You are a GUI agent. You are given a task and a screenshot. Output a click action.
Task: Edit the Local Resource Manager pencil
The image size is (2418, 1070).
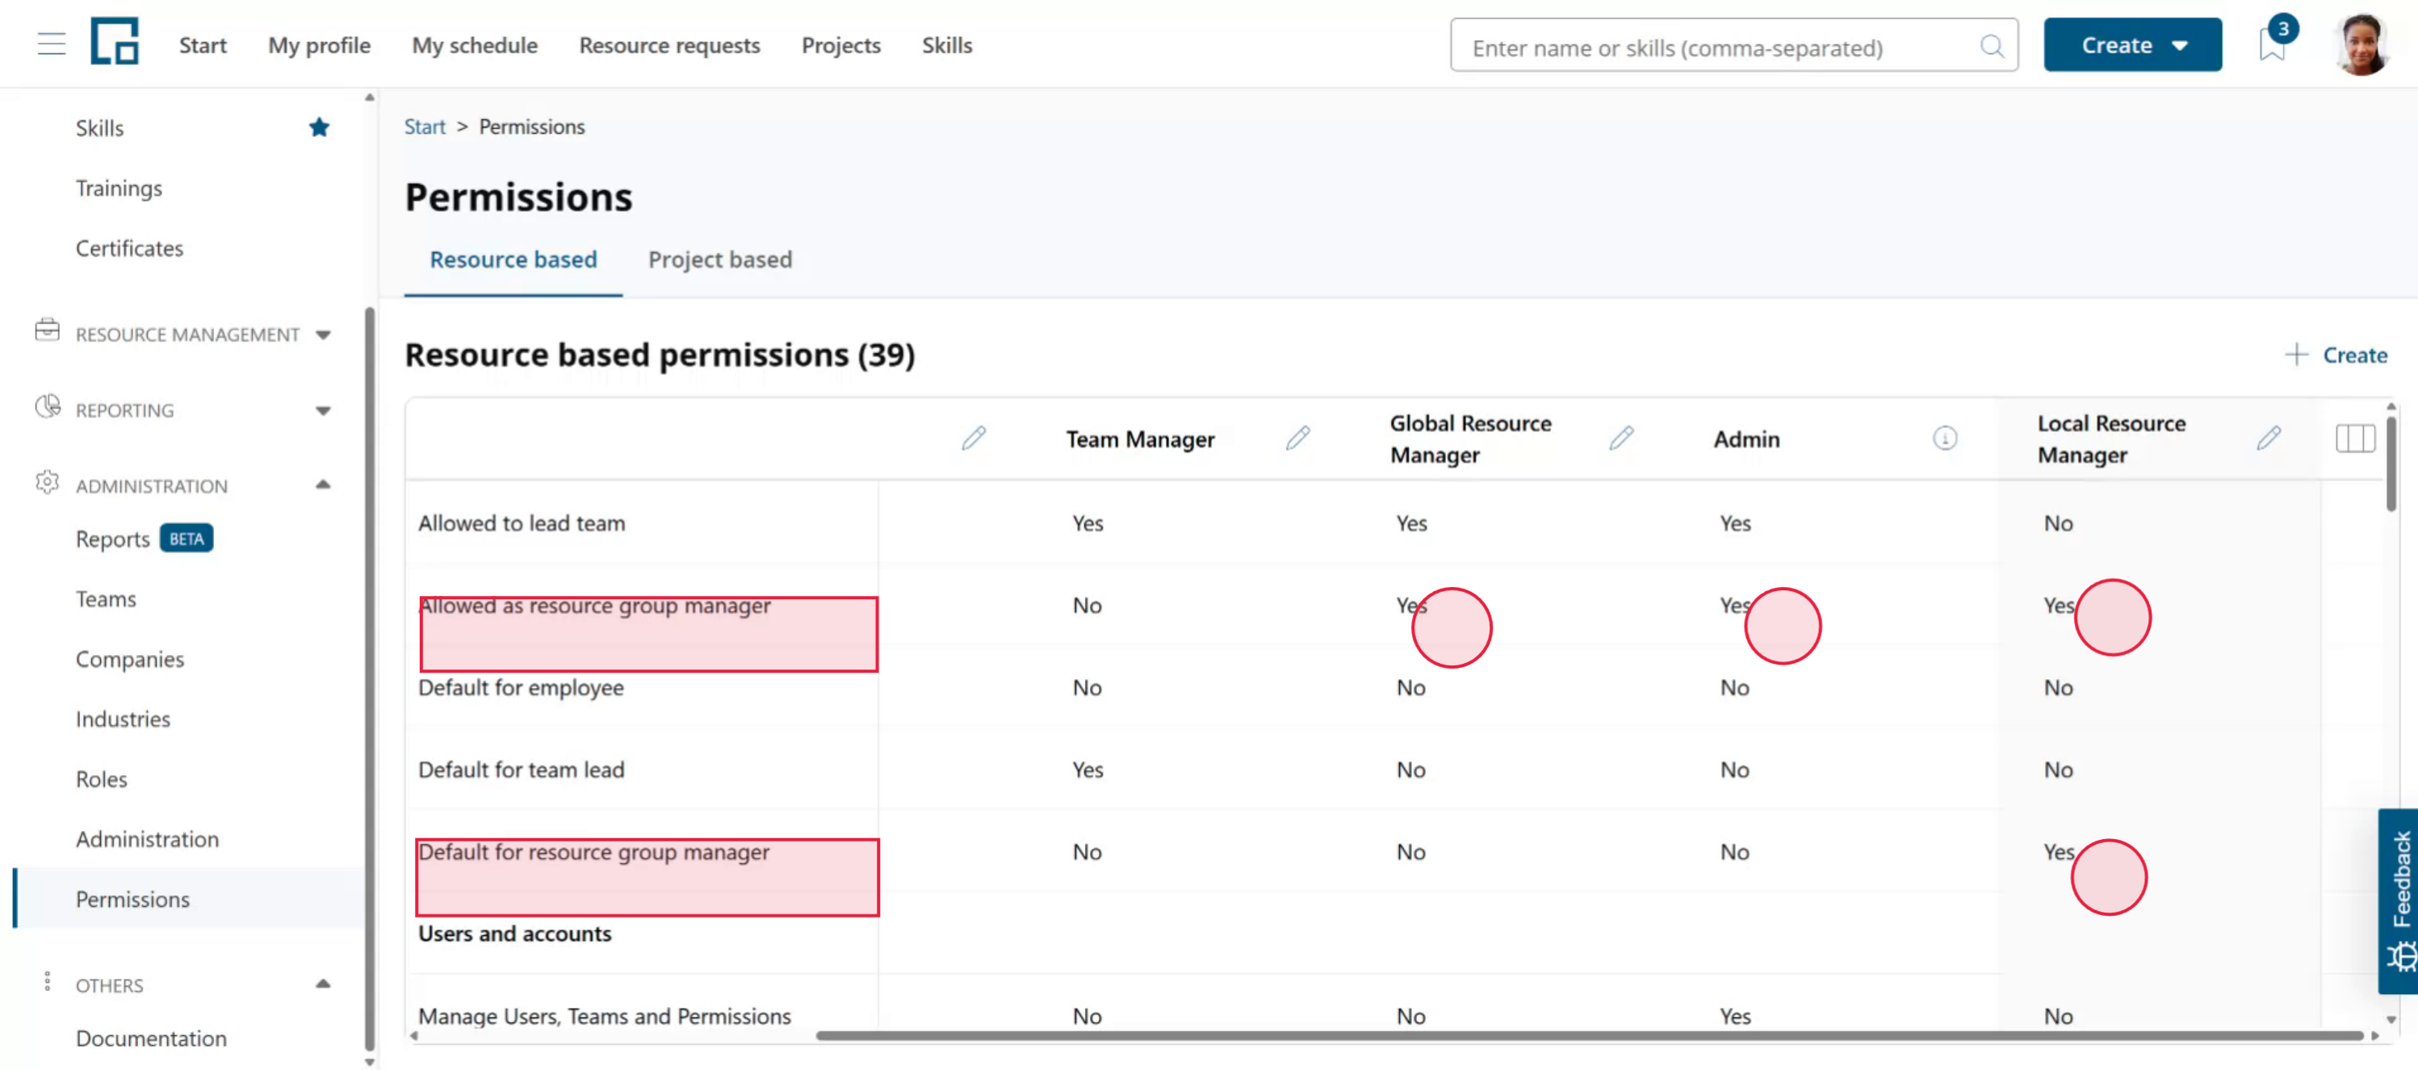2269,438
